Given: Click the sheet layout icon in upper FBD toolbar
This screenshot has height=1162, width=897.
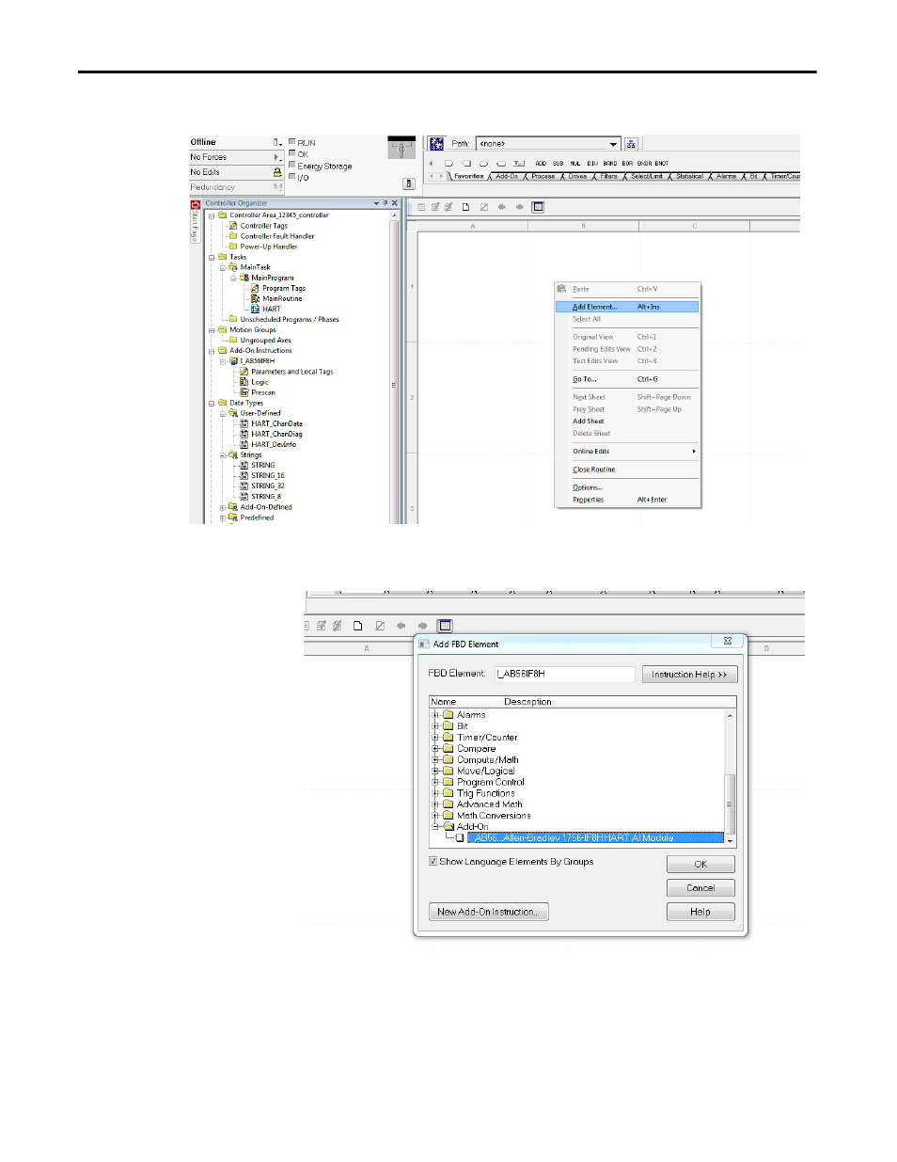Looking at the screenshot, I should [538, 207].
